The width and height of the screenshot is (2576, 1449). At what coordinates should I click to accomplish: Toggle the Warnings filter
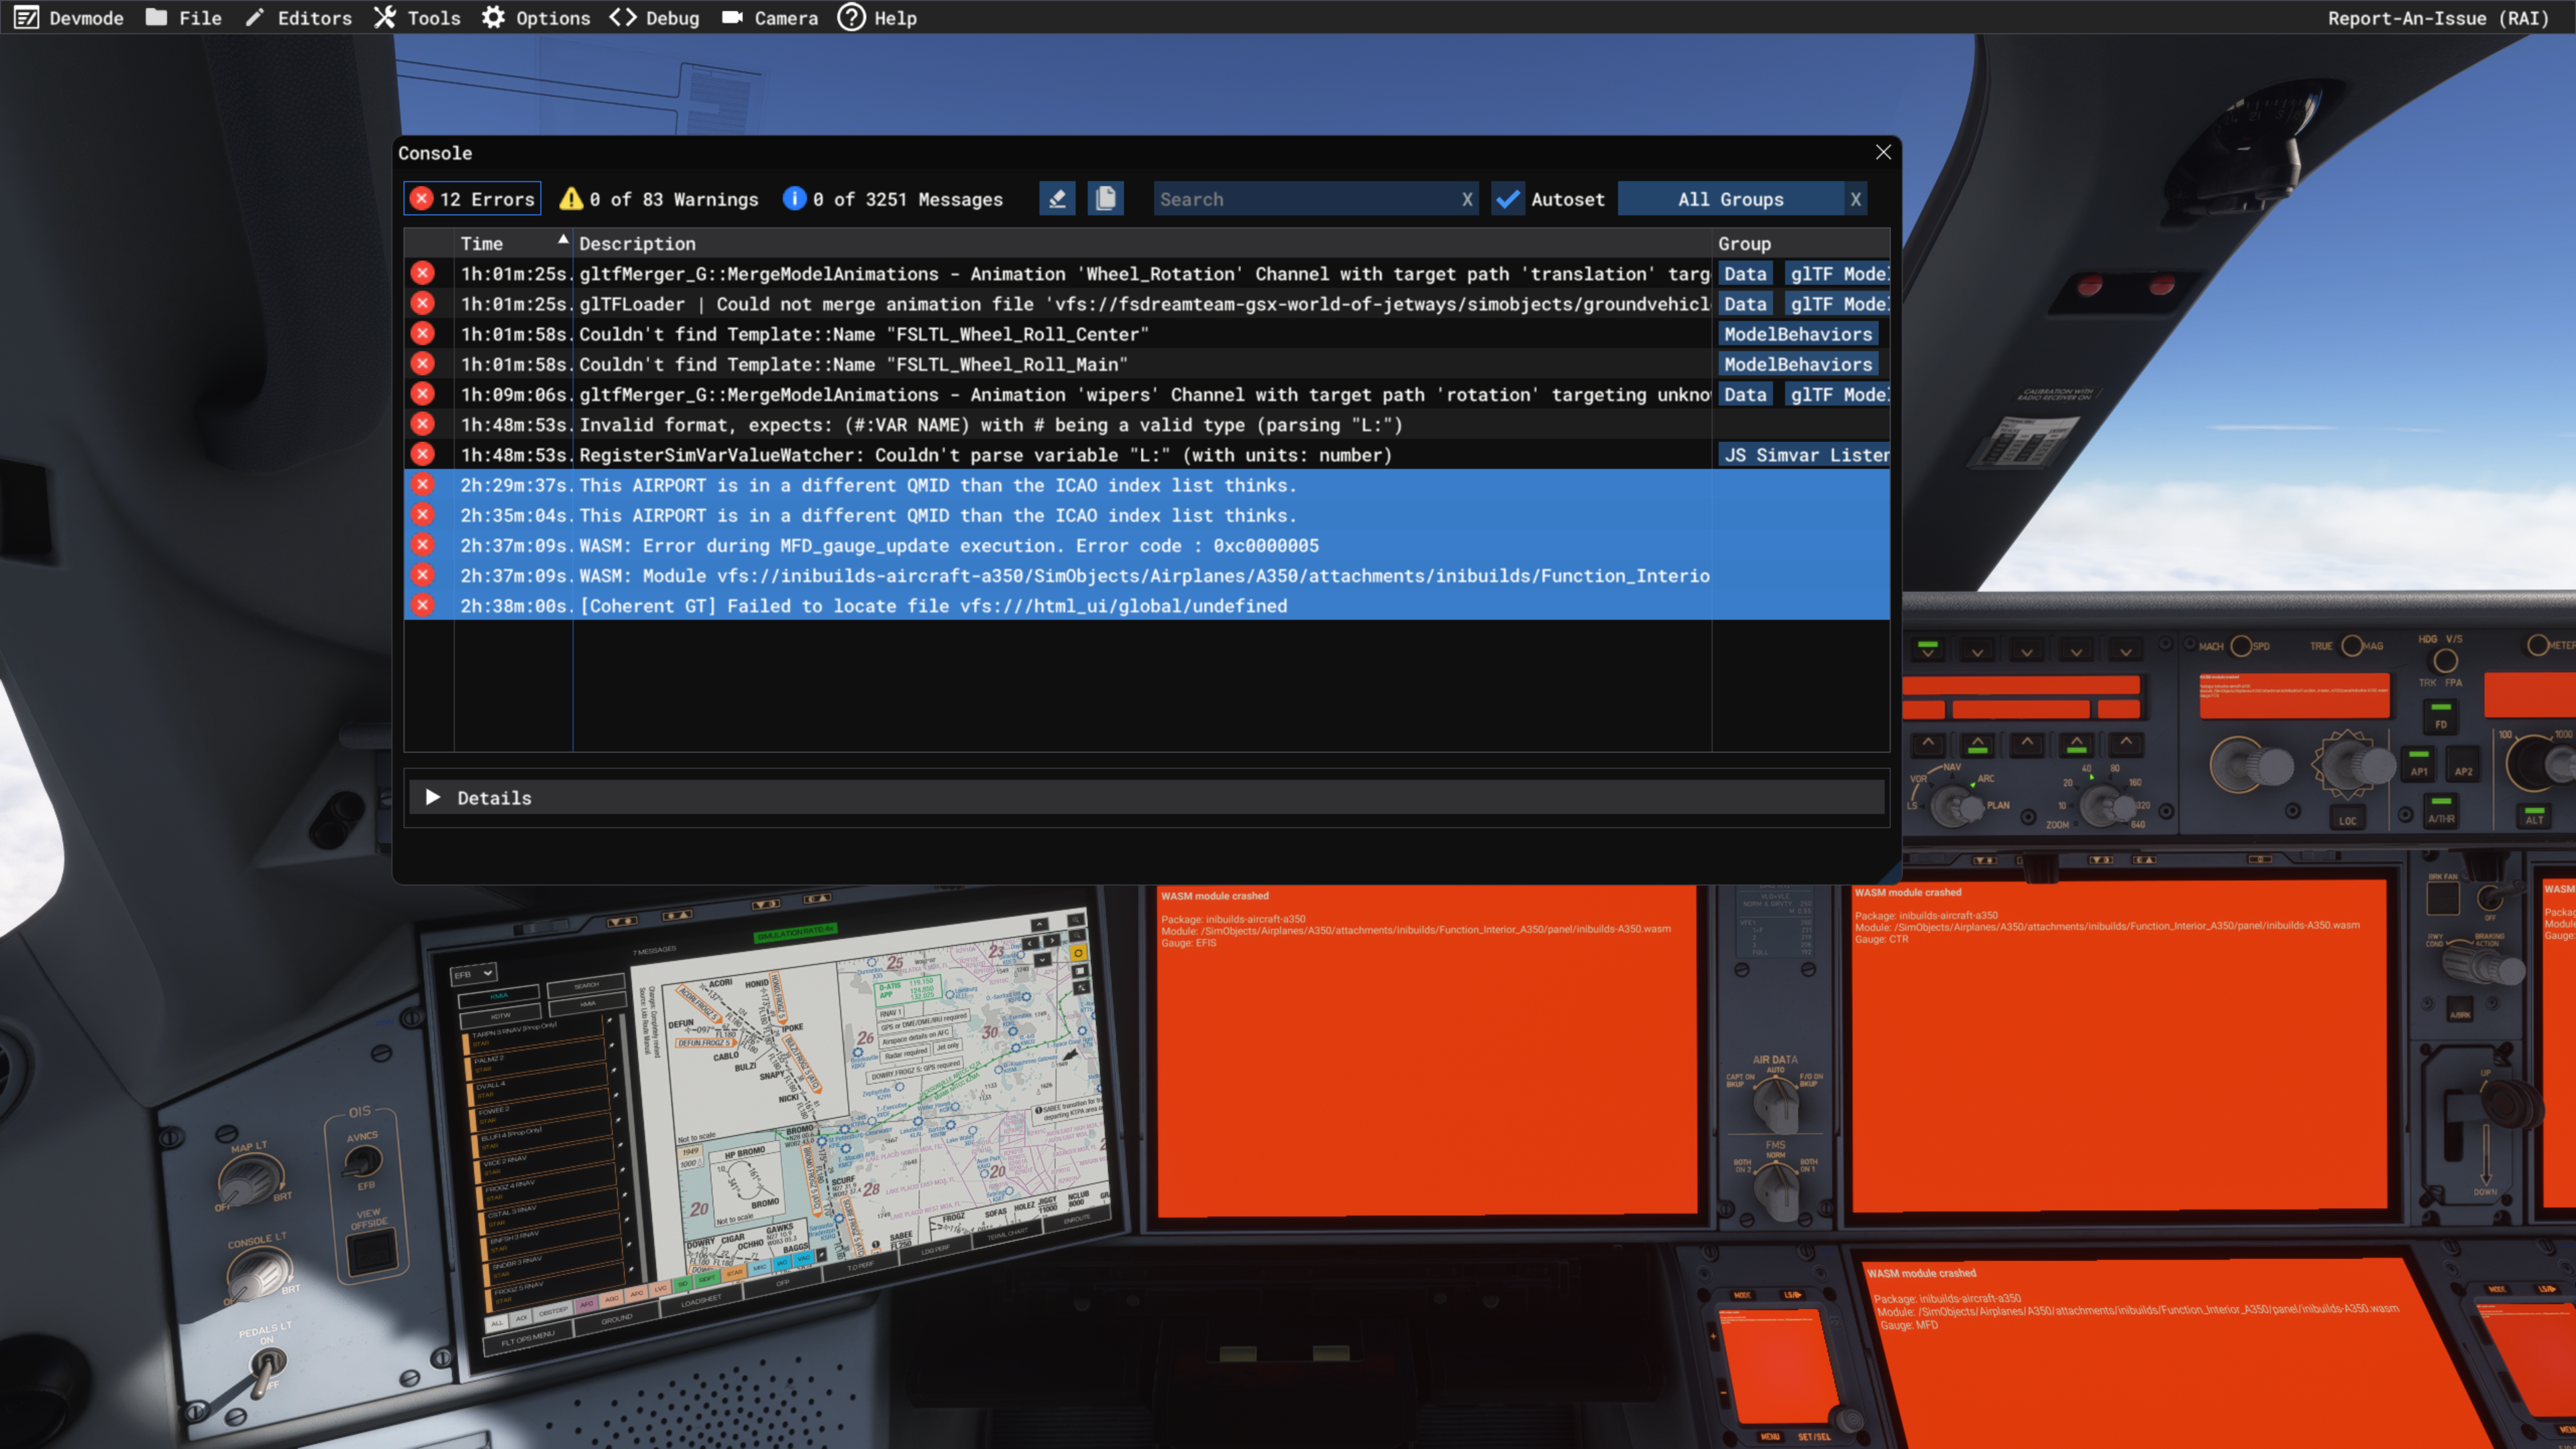659,199
